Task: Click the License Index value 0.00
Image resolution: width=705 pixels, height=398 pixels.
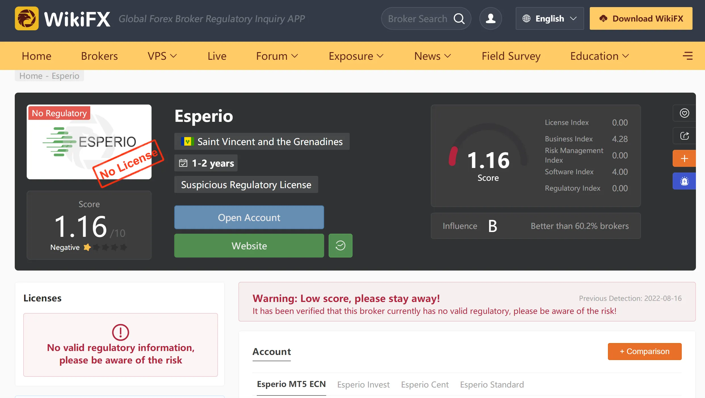Action: point(620,122)
